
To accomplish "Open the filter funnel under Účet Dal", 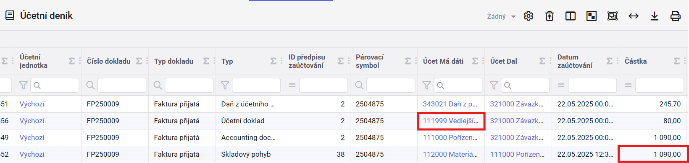I will coord(494,85).
